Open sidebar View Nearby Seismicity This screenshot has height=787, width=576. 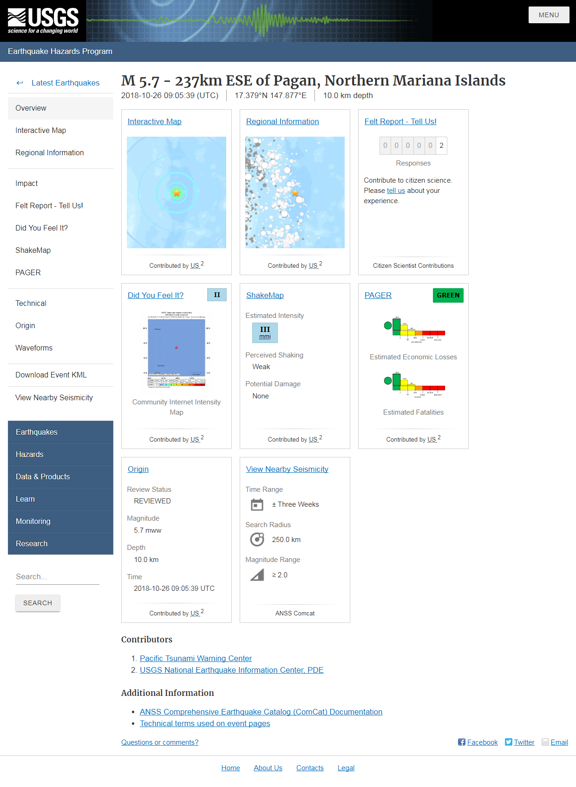point(60,397)
